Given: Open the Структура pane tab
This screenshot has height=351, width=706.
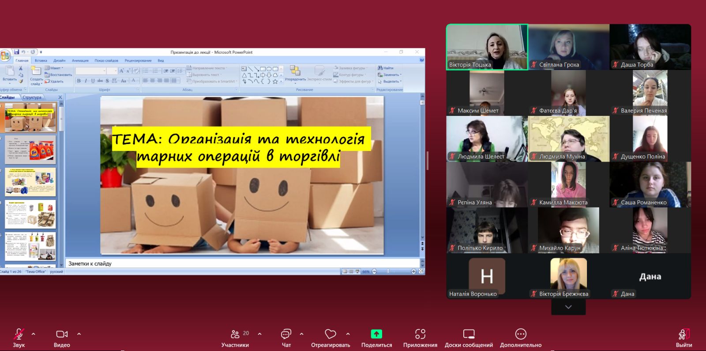Looking at the screenshot, I should pos(32,97).
